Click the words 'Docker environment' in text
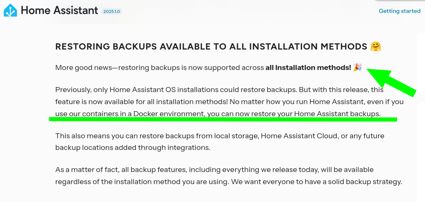 [x=168, y=114]
